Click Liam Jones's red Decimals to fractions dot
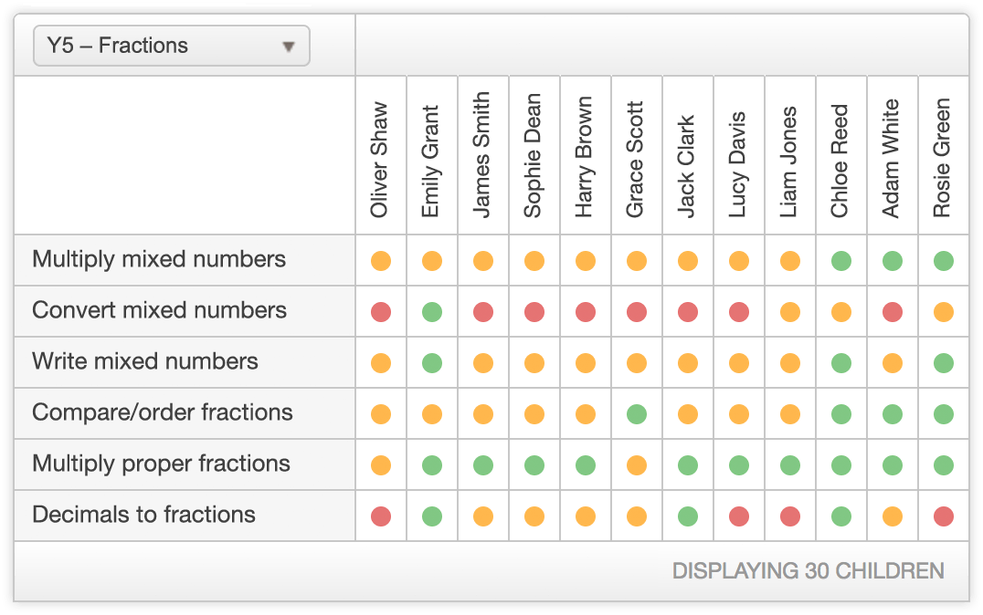Screen dimensions: 983x615 click(x=790, y=516)
